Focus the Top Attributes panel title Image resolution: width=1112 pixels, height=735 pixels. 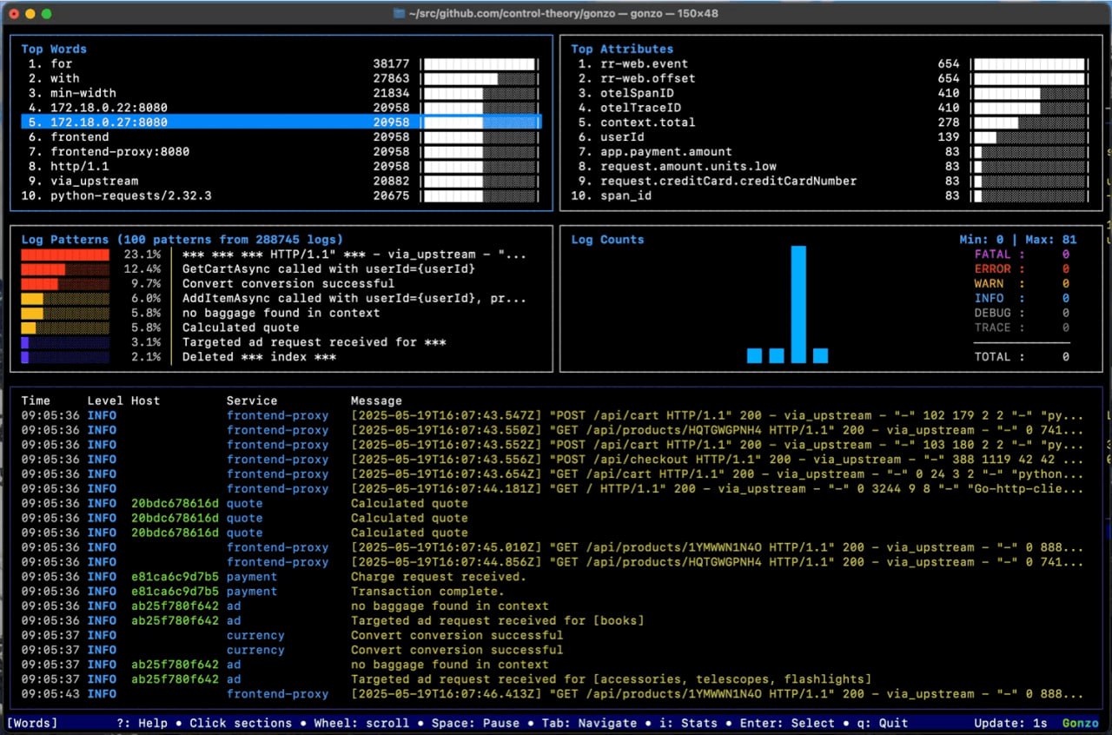point(621,49)
